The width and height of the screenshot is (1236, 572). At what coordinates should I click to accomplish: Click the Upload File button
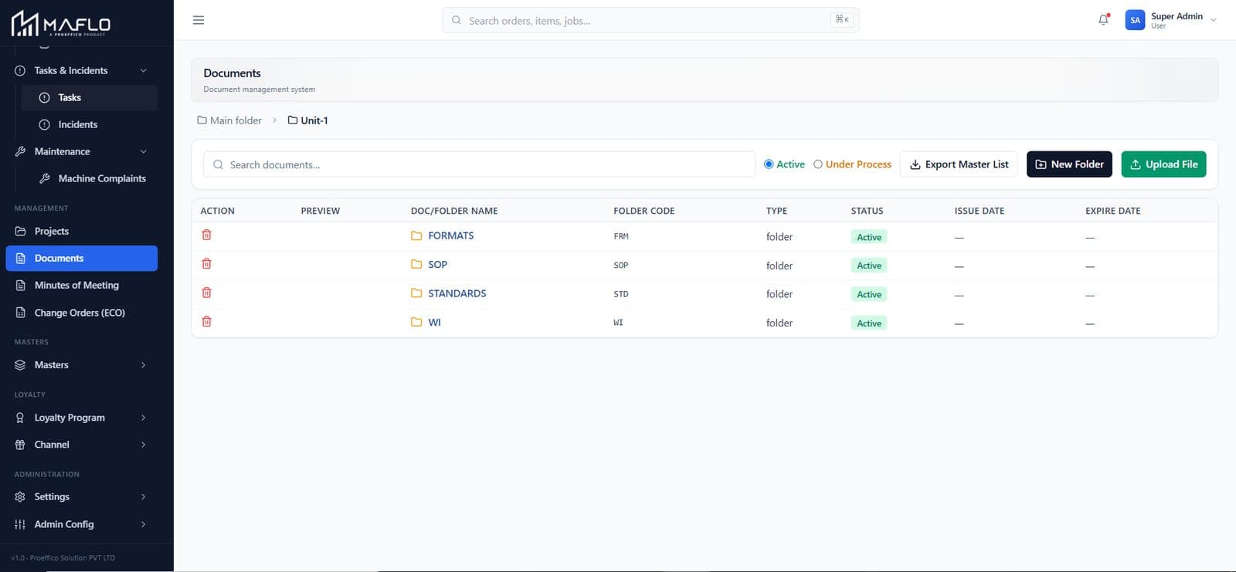(1163, 164)
